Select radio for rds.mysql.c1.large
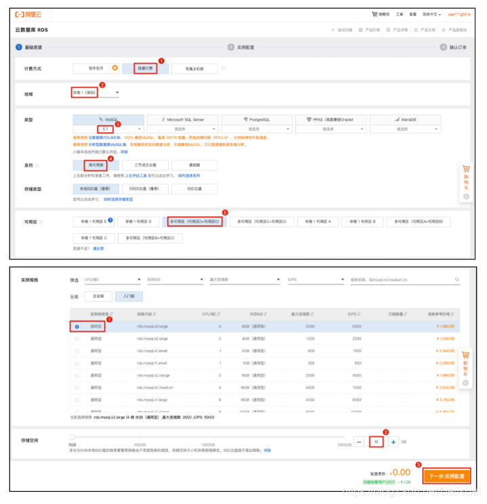 click(x=77, y=400)
